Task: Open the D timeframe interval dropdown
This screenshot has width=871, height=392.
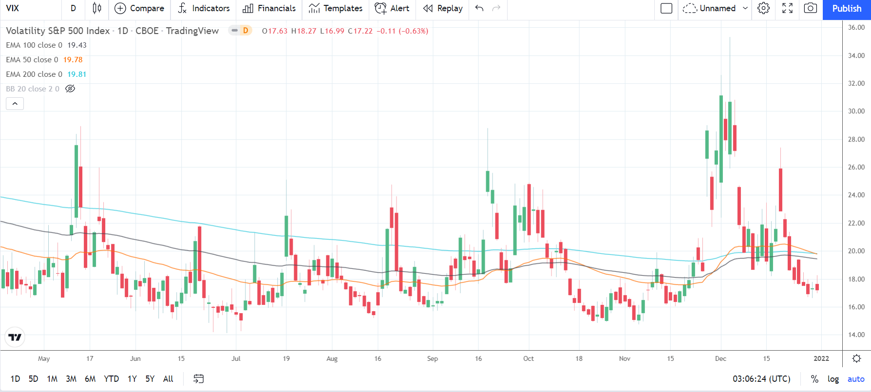Action: click(74, 8)
